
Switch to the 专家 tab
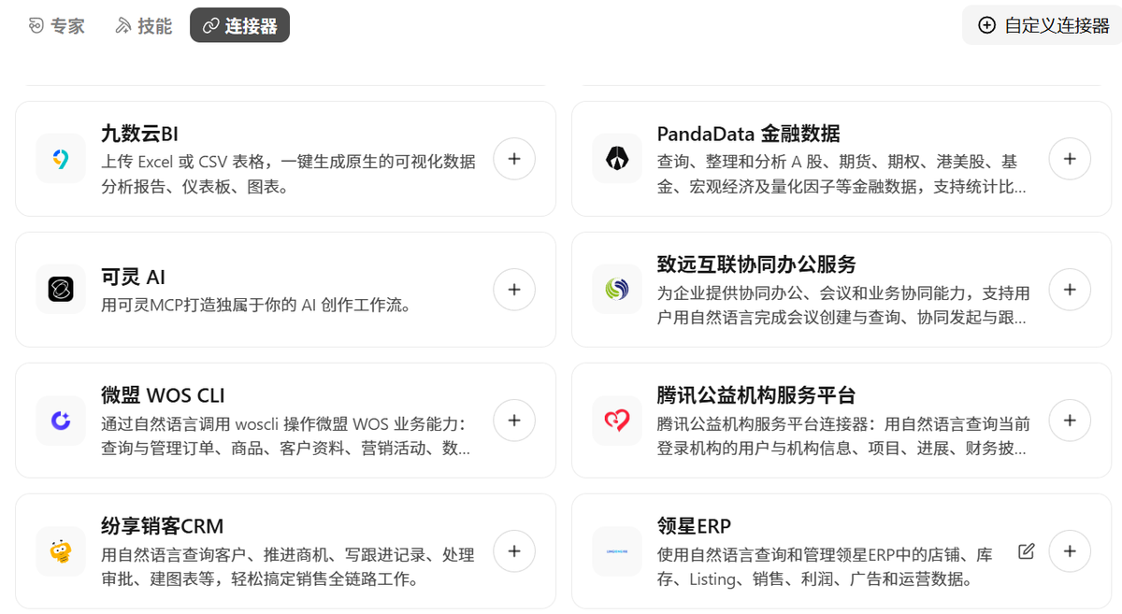[57, 25]
